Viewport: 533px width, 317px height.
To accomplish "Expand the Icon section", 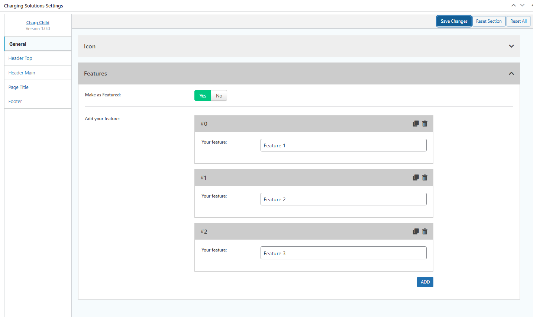I will [511, 46].
